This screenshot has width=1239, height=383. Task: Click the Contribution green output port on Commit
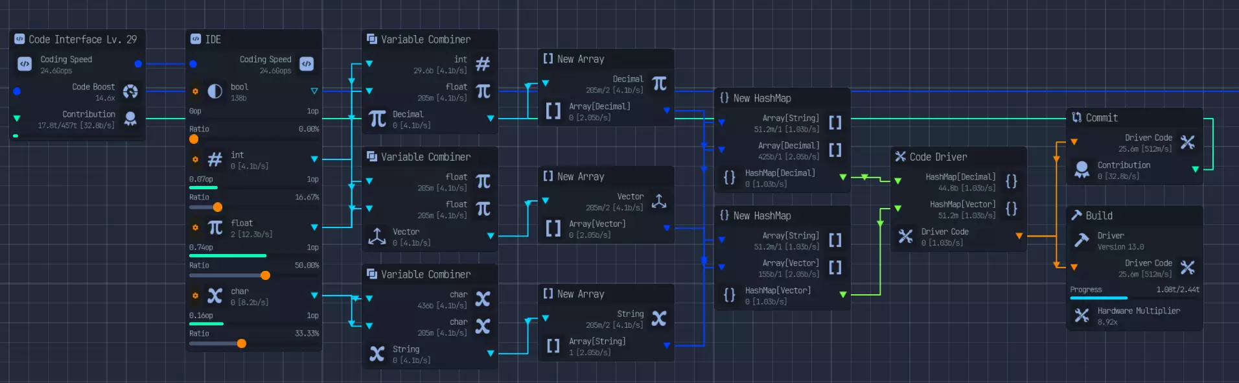tap(1196, 169)
